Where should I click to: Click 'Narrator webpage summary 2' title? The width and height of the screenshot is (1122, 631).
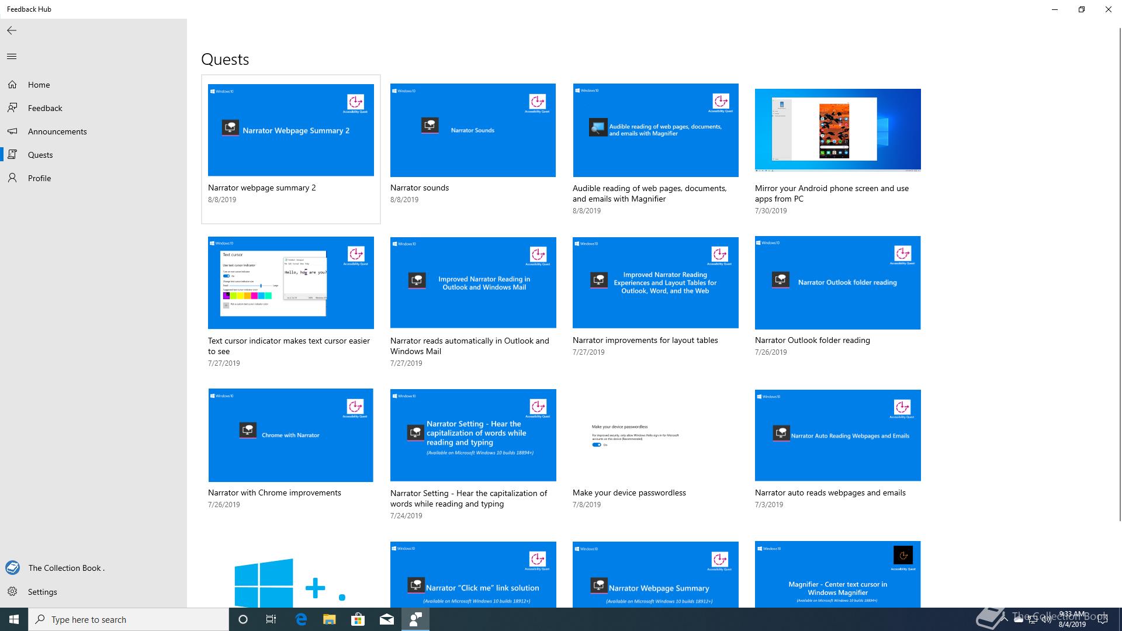pyautogui.click(x=262, y=188)
